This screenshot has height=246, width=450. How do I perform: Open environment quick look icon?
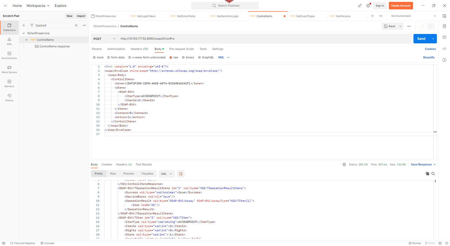pyautogui.click(x=444, y=16)
